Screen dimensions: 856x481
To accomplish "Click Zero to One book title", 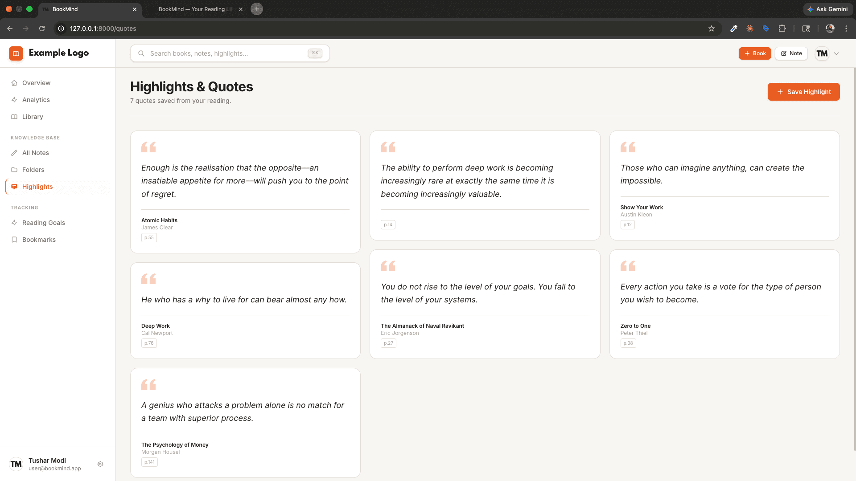I will [x=635, y=326].
